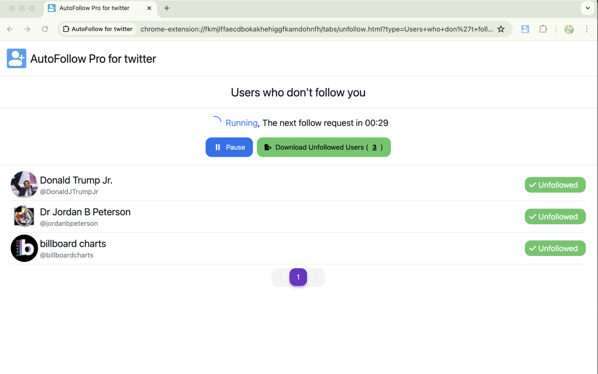Click the @DonaldJTrumpJr handle
The width and height of the screenshot is (598, 374).
click(x=69, y=192)
